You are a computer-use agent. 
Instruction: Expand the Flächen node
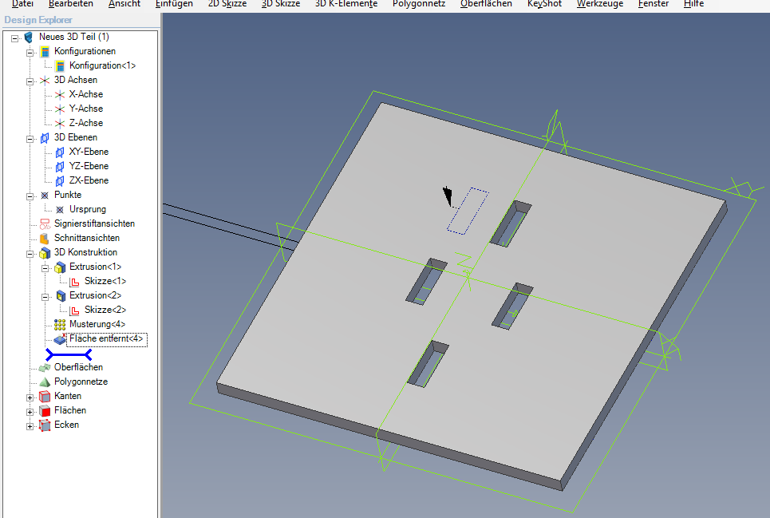click(x=30, y=412)
